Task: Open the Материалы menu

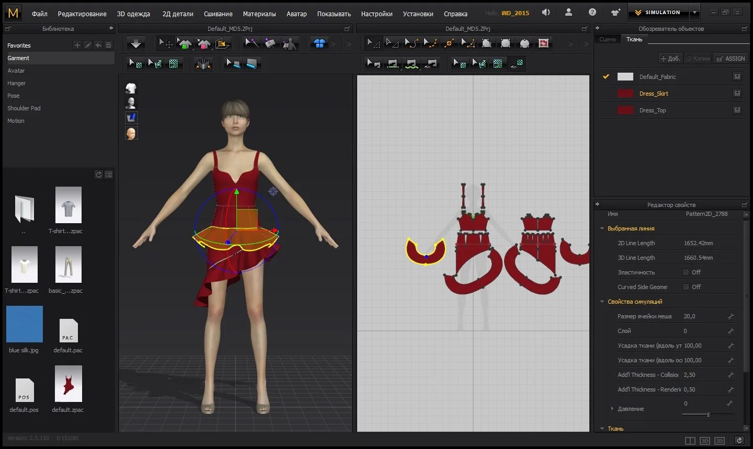Action: [x=259, y=14]
